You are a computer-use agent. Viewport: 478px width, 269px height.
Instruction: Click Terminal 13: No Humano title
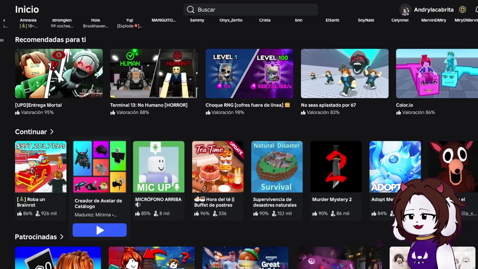pyautogui.click(x=149, y=105)
